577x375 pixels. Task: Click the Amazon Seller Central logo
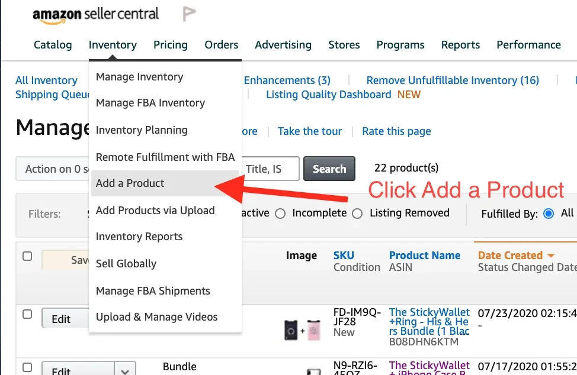(96, 15)
